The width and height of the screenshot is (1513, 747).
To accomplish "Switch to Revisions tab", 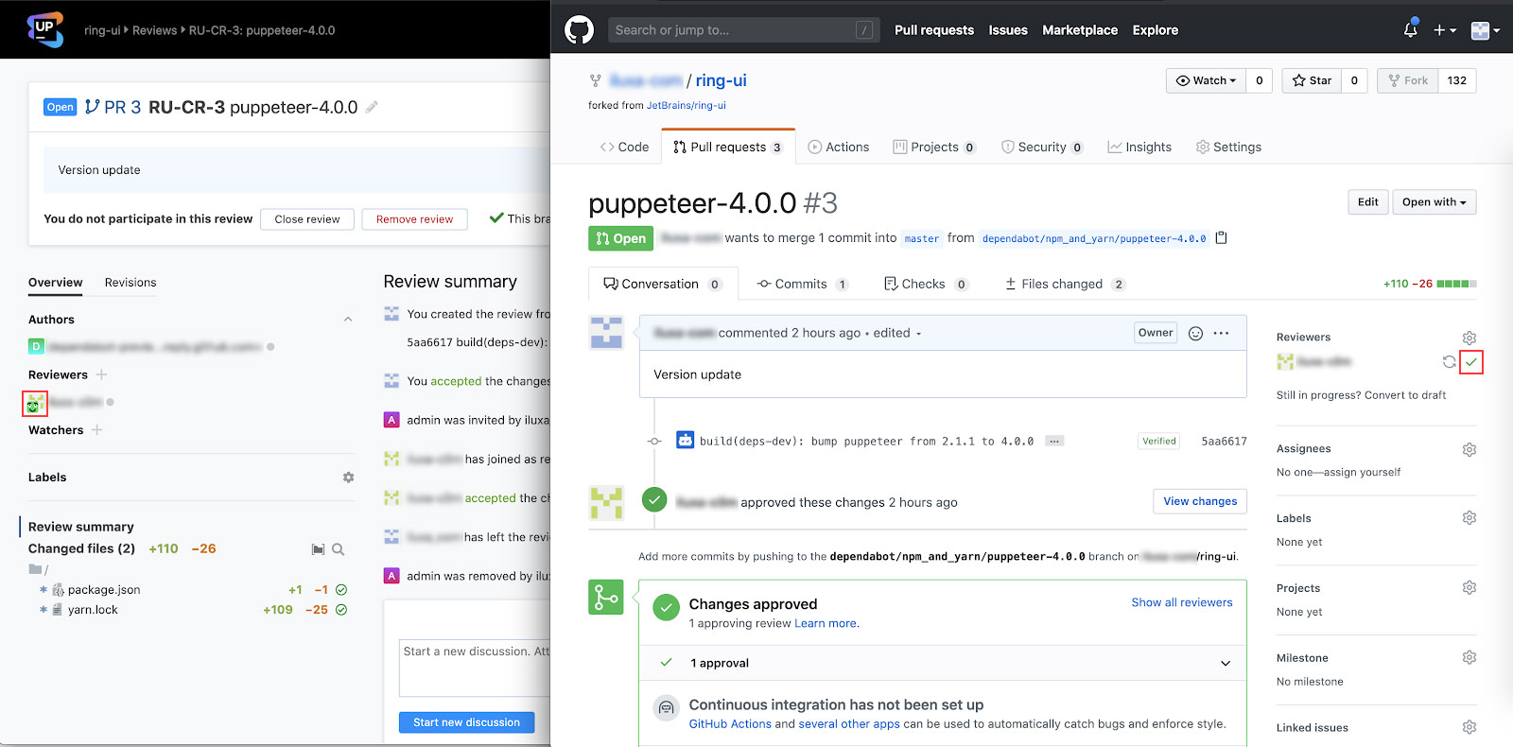I will [130, 283].
